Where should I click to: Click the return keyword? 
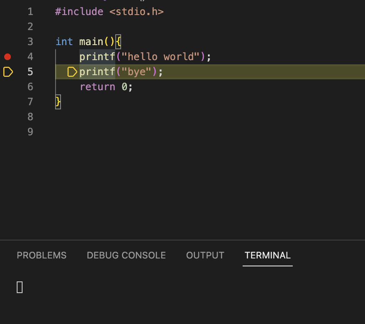tap(98, 87)
